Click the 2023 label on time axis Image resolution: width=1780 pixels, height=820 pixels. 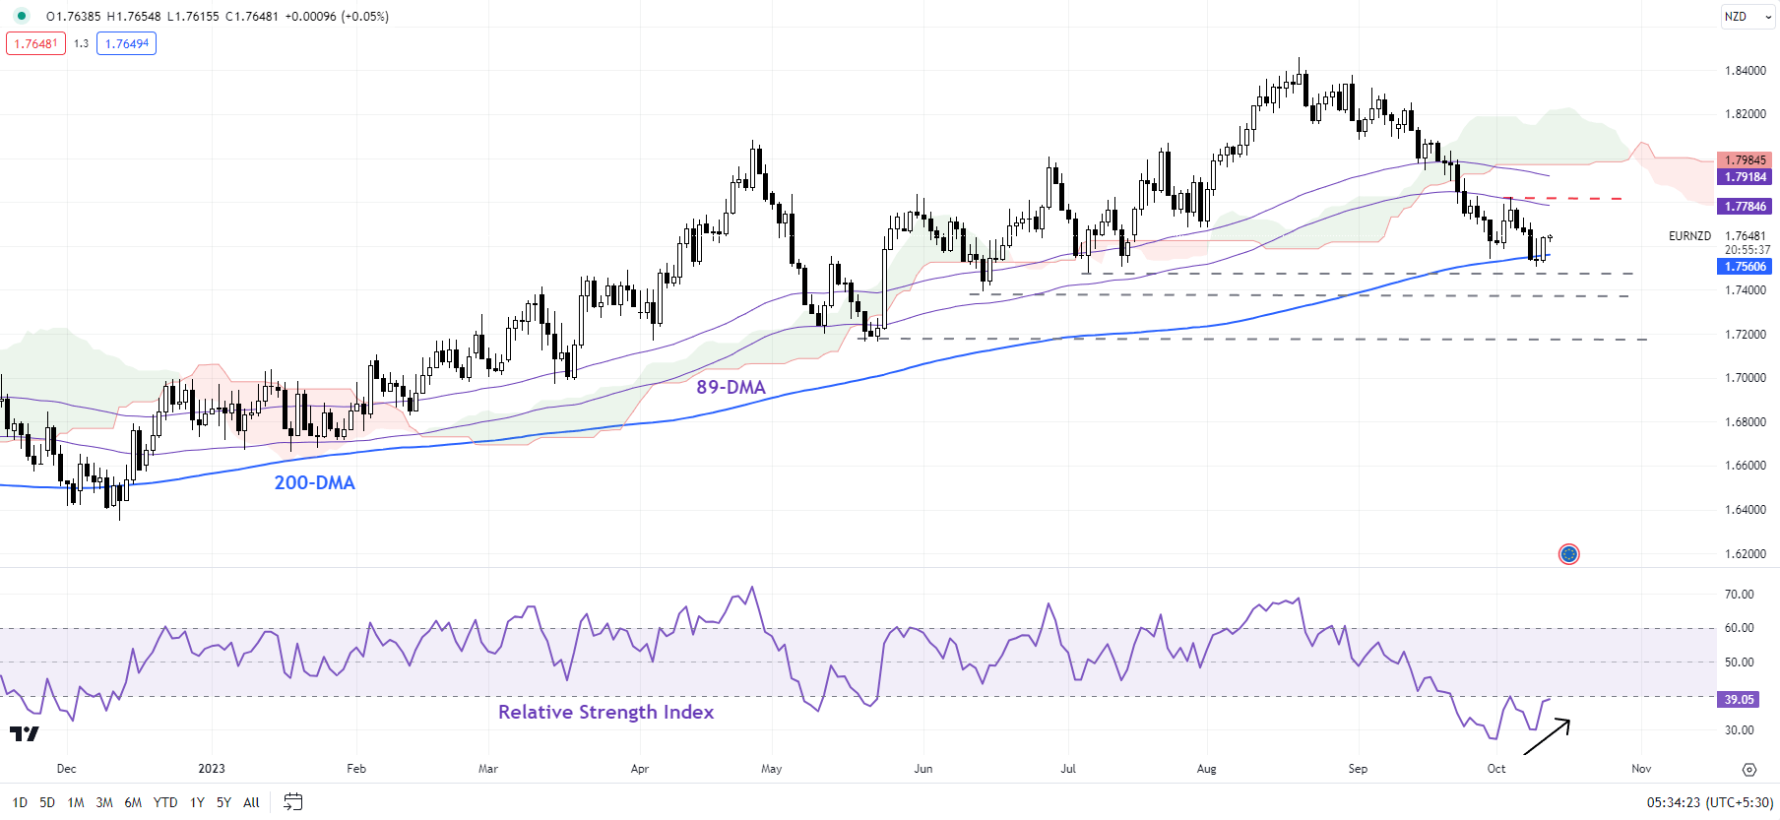click(x=211, y=769)
